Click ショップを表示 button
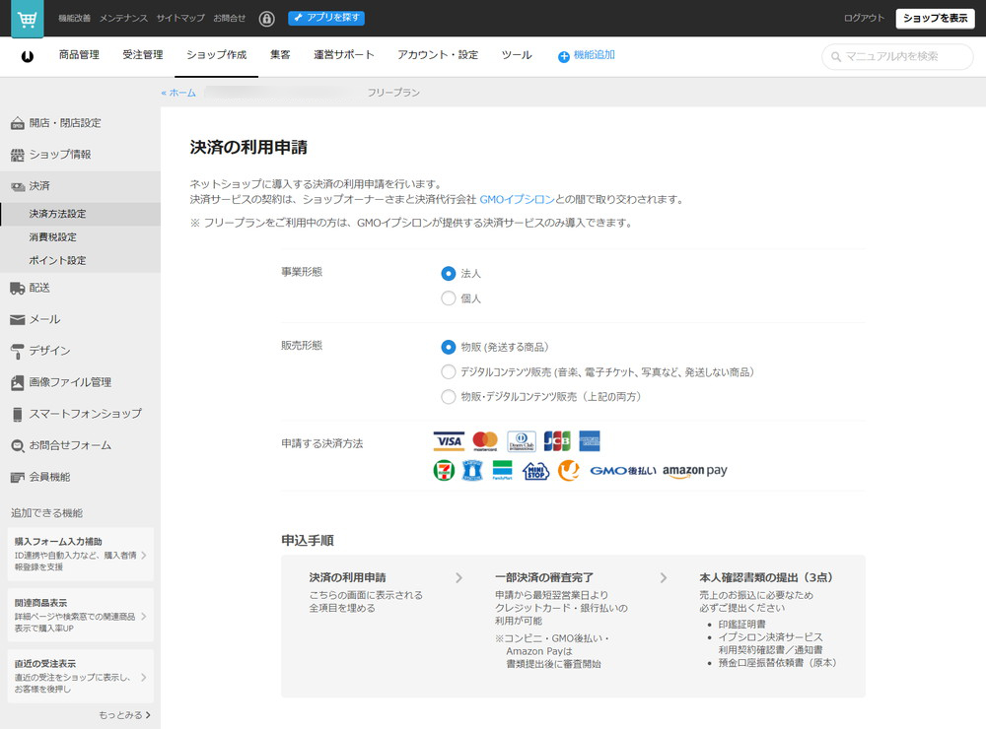Image resolution: width=986 pixels, height=729 pixels. (935, 18)
